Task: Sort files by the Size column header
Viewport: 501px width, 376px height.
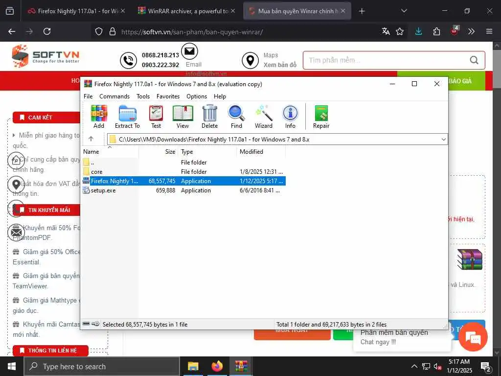Action: tap(158, 152)
